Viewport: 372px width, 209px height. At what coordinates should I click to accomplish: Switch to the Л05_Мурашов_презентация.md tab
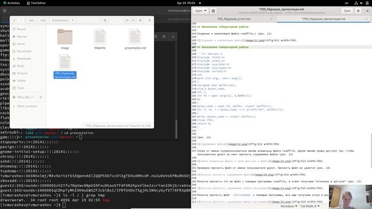point(324,19)
